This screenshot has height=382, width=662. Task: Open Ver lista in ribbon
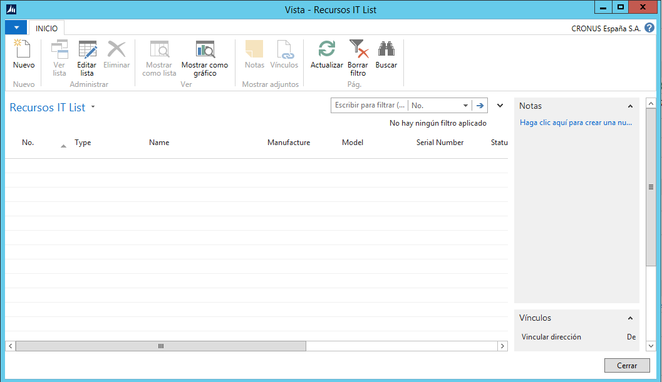59,58
